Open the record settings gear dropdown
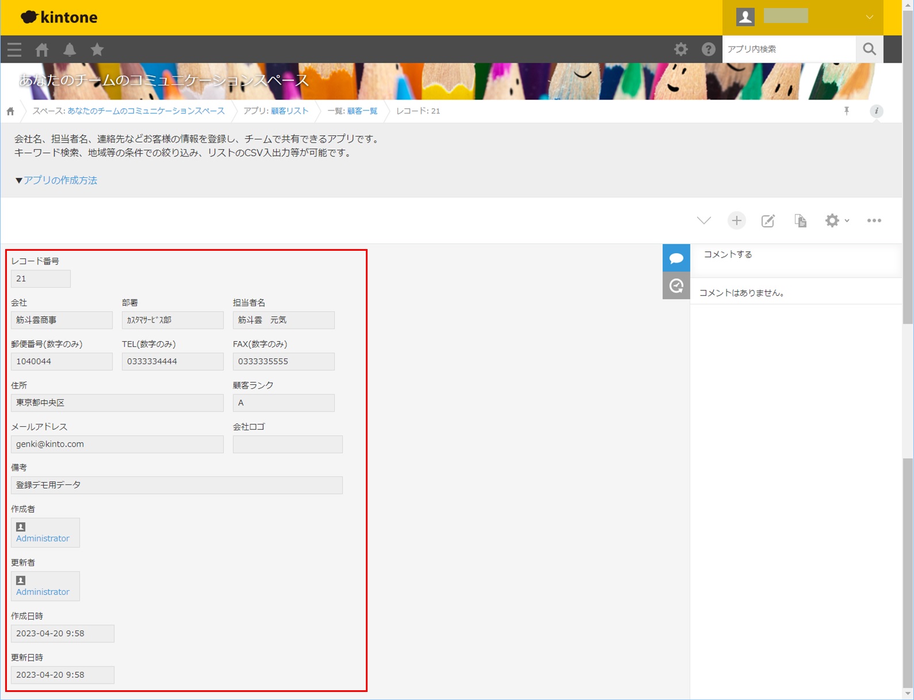Image resolution: width=914 pixels, height=700 pixels. click(837, 221)
